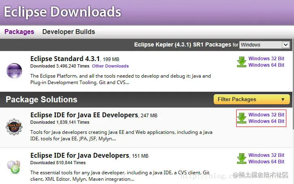Expand the Filter Packages dropdown
Image resolution: width=294 pixels, height=184 pixels.
[x=251, y=99]
